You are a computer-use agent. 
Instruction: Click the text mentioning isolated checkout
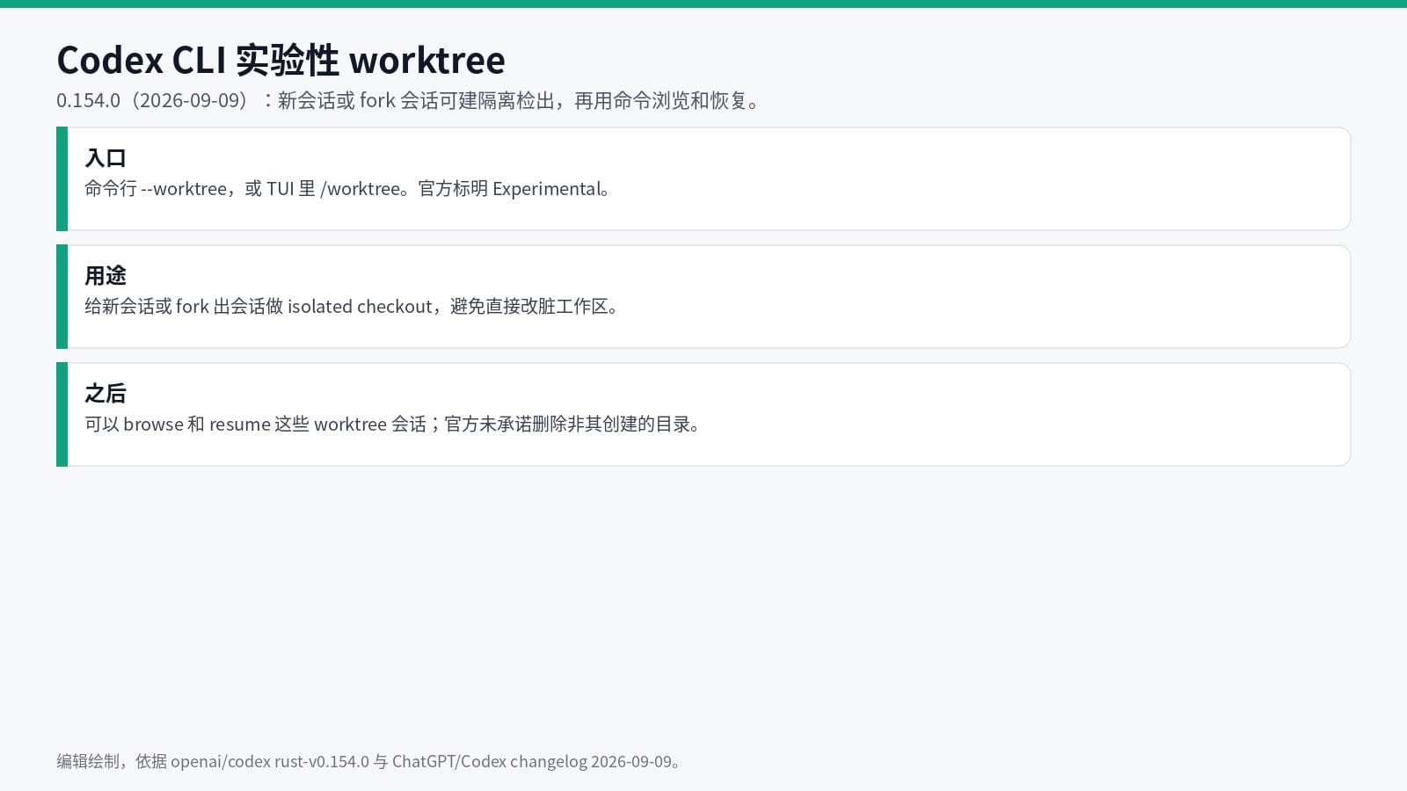click(x=354, y=307)
